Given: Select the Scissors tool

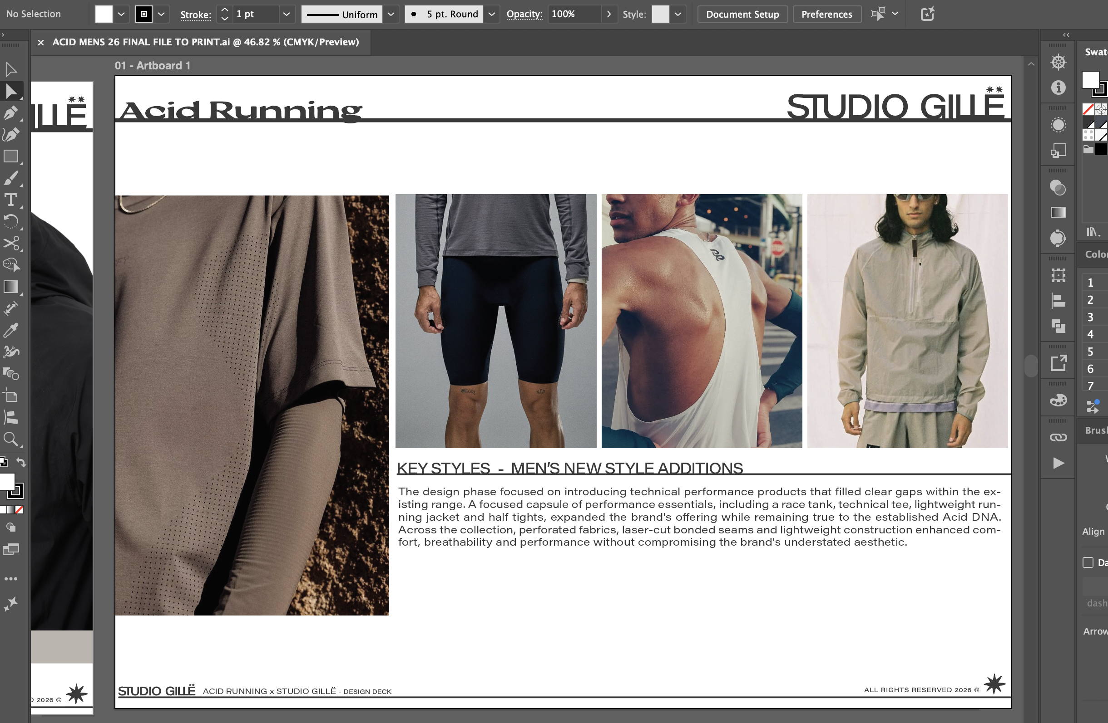Looking at the screenshot, I should point(11,243).
